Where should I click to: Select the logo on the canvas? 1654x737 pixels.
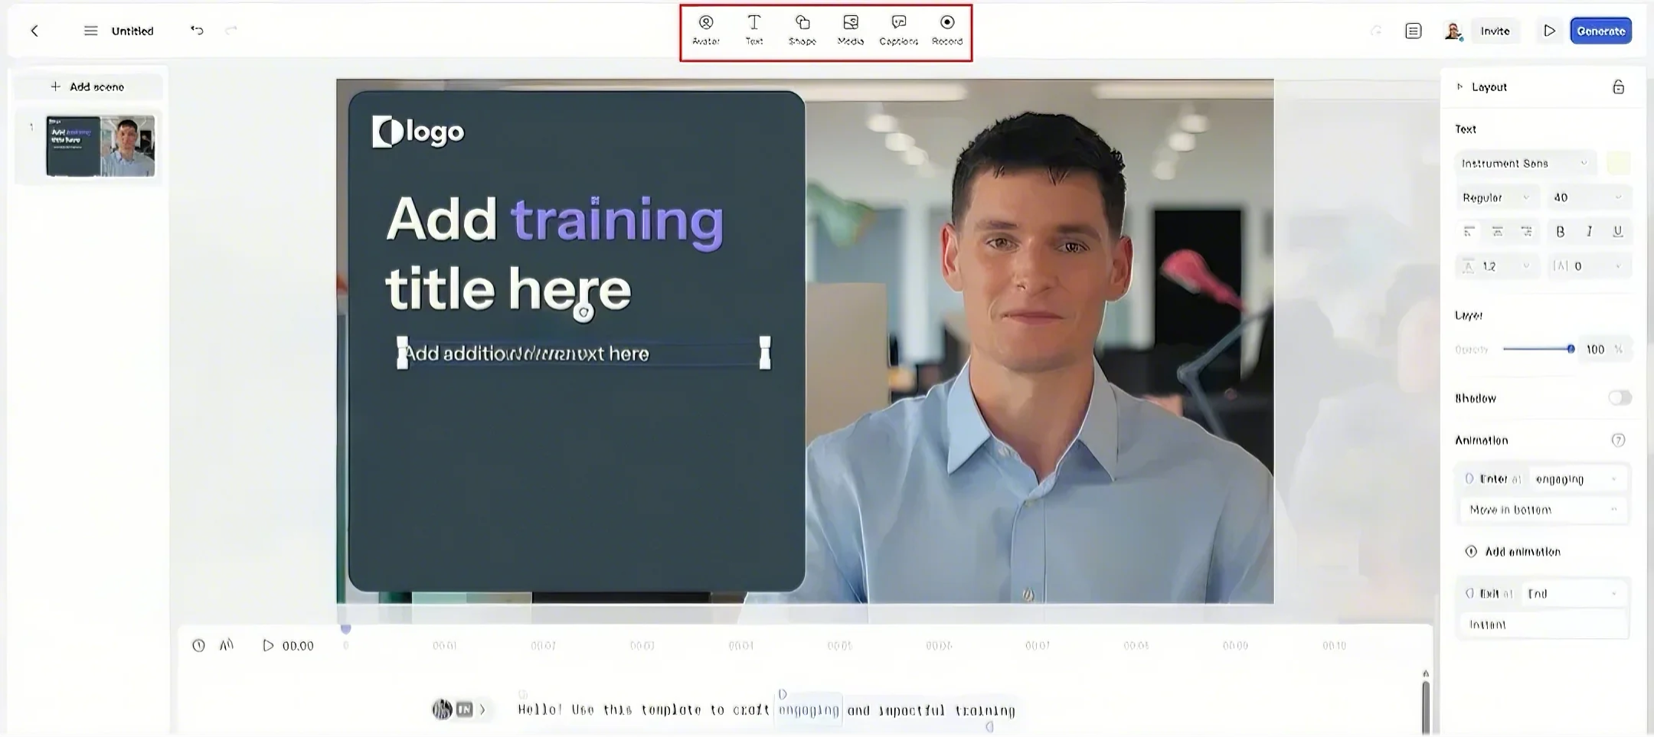pyautogui.click(x=418, y=132)
